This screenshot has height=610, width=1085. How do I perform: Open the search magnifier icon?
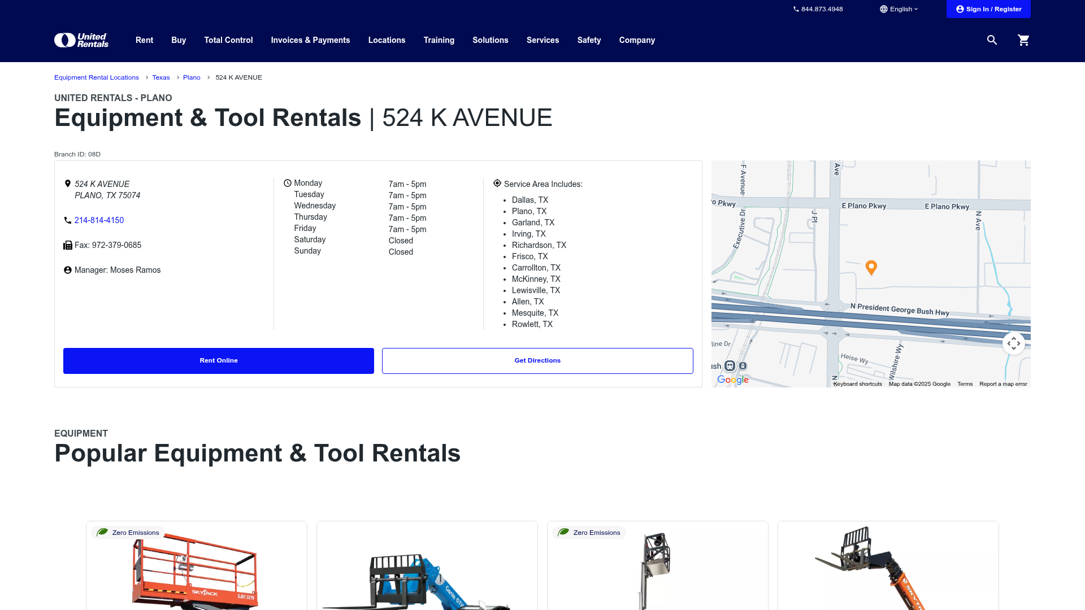click(992, 40)
